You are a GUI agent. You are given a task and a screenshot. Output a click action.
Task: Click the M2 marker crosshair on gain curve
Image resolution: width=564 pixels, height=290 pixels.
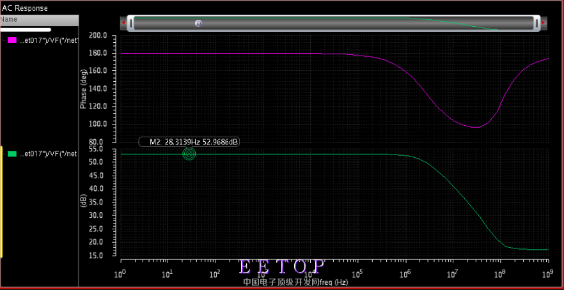pos(189,154)
